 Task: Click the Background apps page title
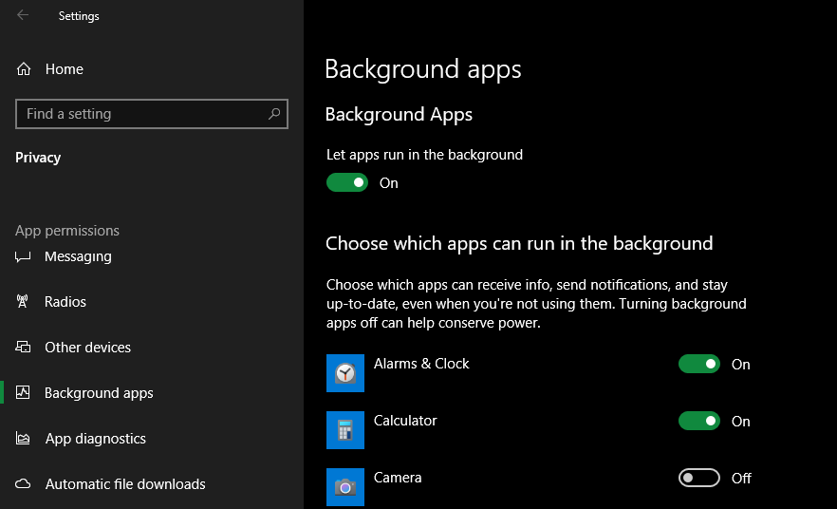coord(423,70)
